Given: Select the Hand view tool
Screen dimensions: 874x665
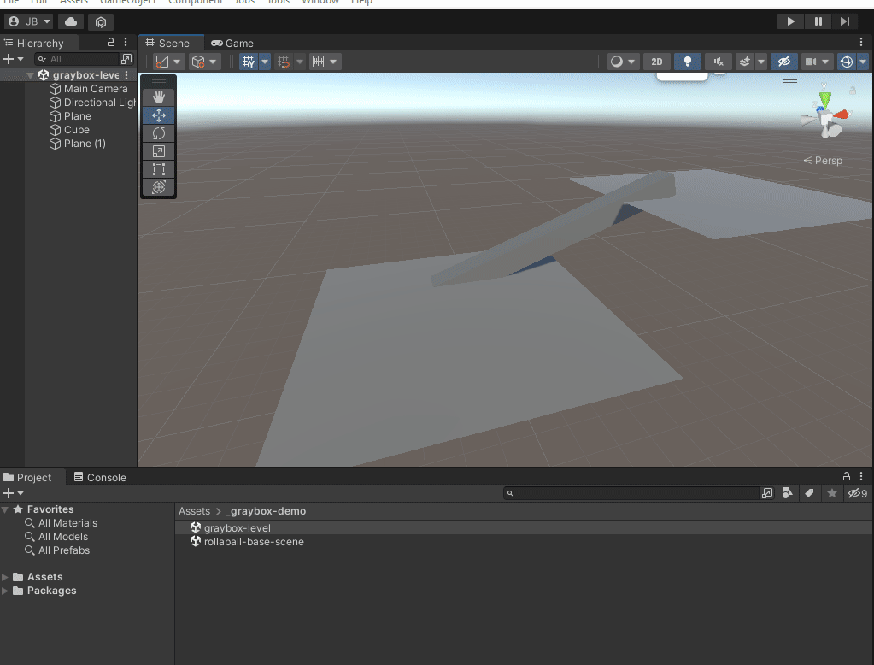Looking at the screenshot, I should click(159, 97).
